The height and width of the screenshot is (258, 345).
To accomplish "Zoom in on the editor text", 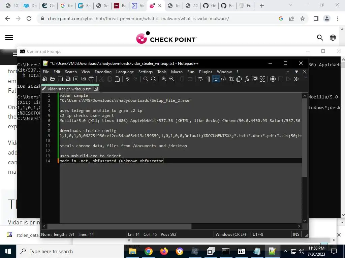I will click(164, 79).
